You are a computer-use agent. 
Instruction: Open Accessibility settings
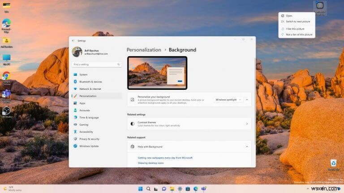click(97, 132)
